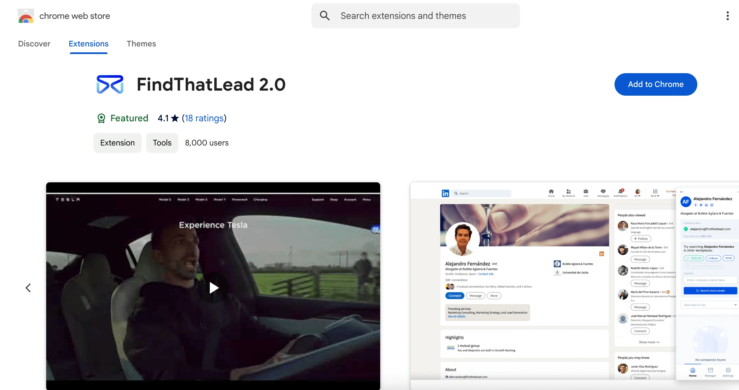The image size is (739, 390).
Task: Open the 18 ratings link
Action: 204,118
